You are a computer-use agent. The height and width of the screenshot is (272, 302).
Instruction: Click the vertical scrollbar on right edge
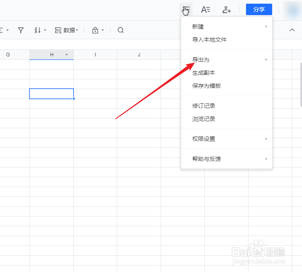[301, 85]
